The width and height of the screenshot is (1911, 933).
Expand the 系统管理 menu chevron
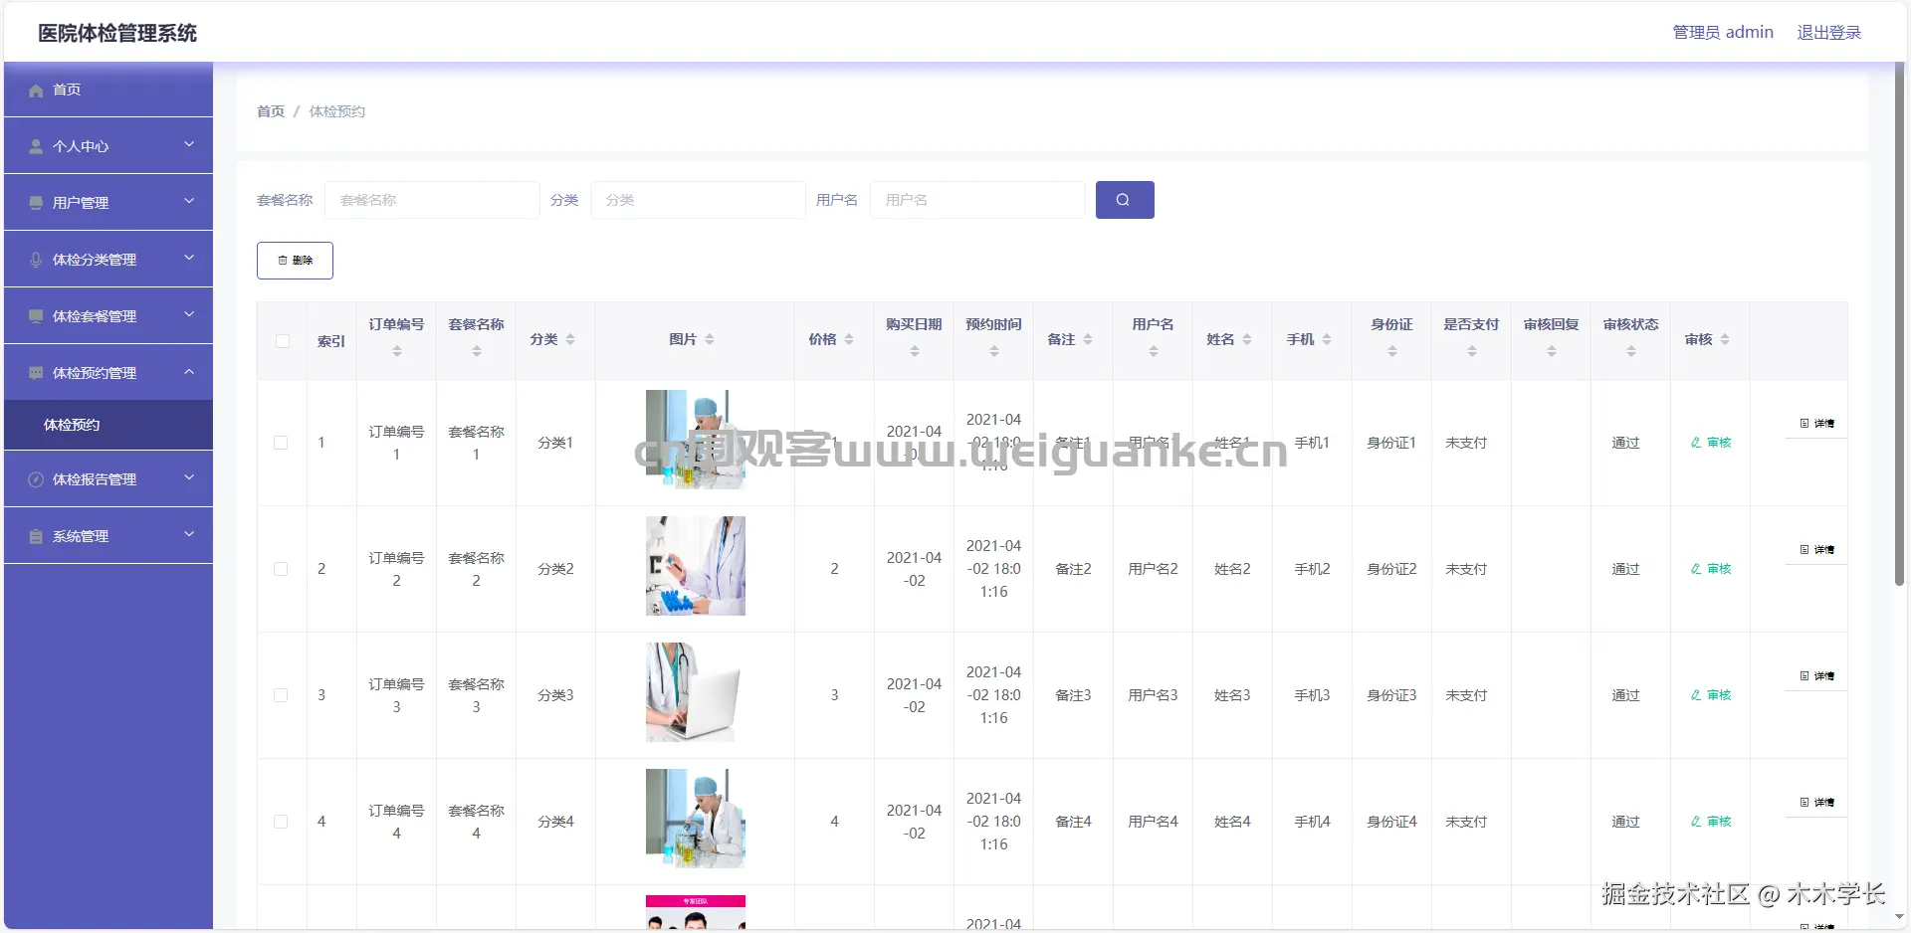coord(189,535)
